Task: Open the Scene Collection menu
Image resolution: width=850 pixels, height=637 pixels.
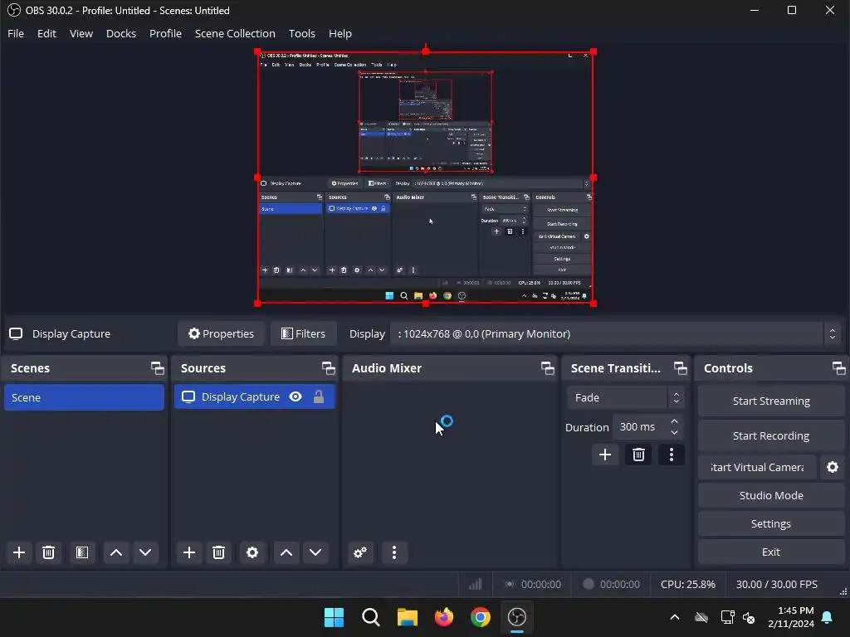Action: click(x=235, y=33)
